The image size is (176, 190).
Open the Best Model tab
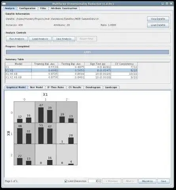tap(36, 87)
